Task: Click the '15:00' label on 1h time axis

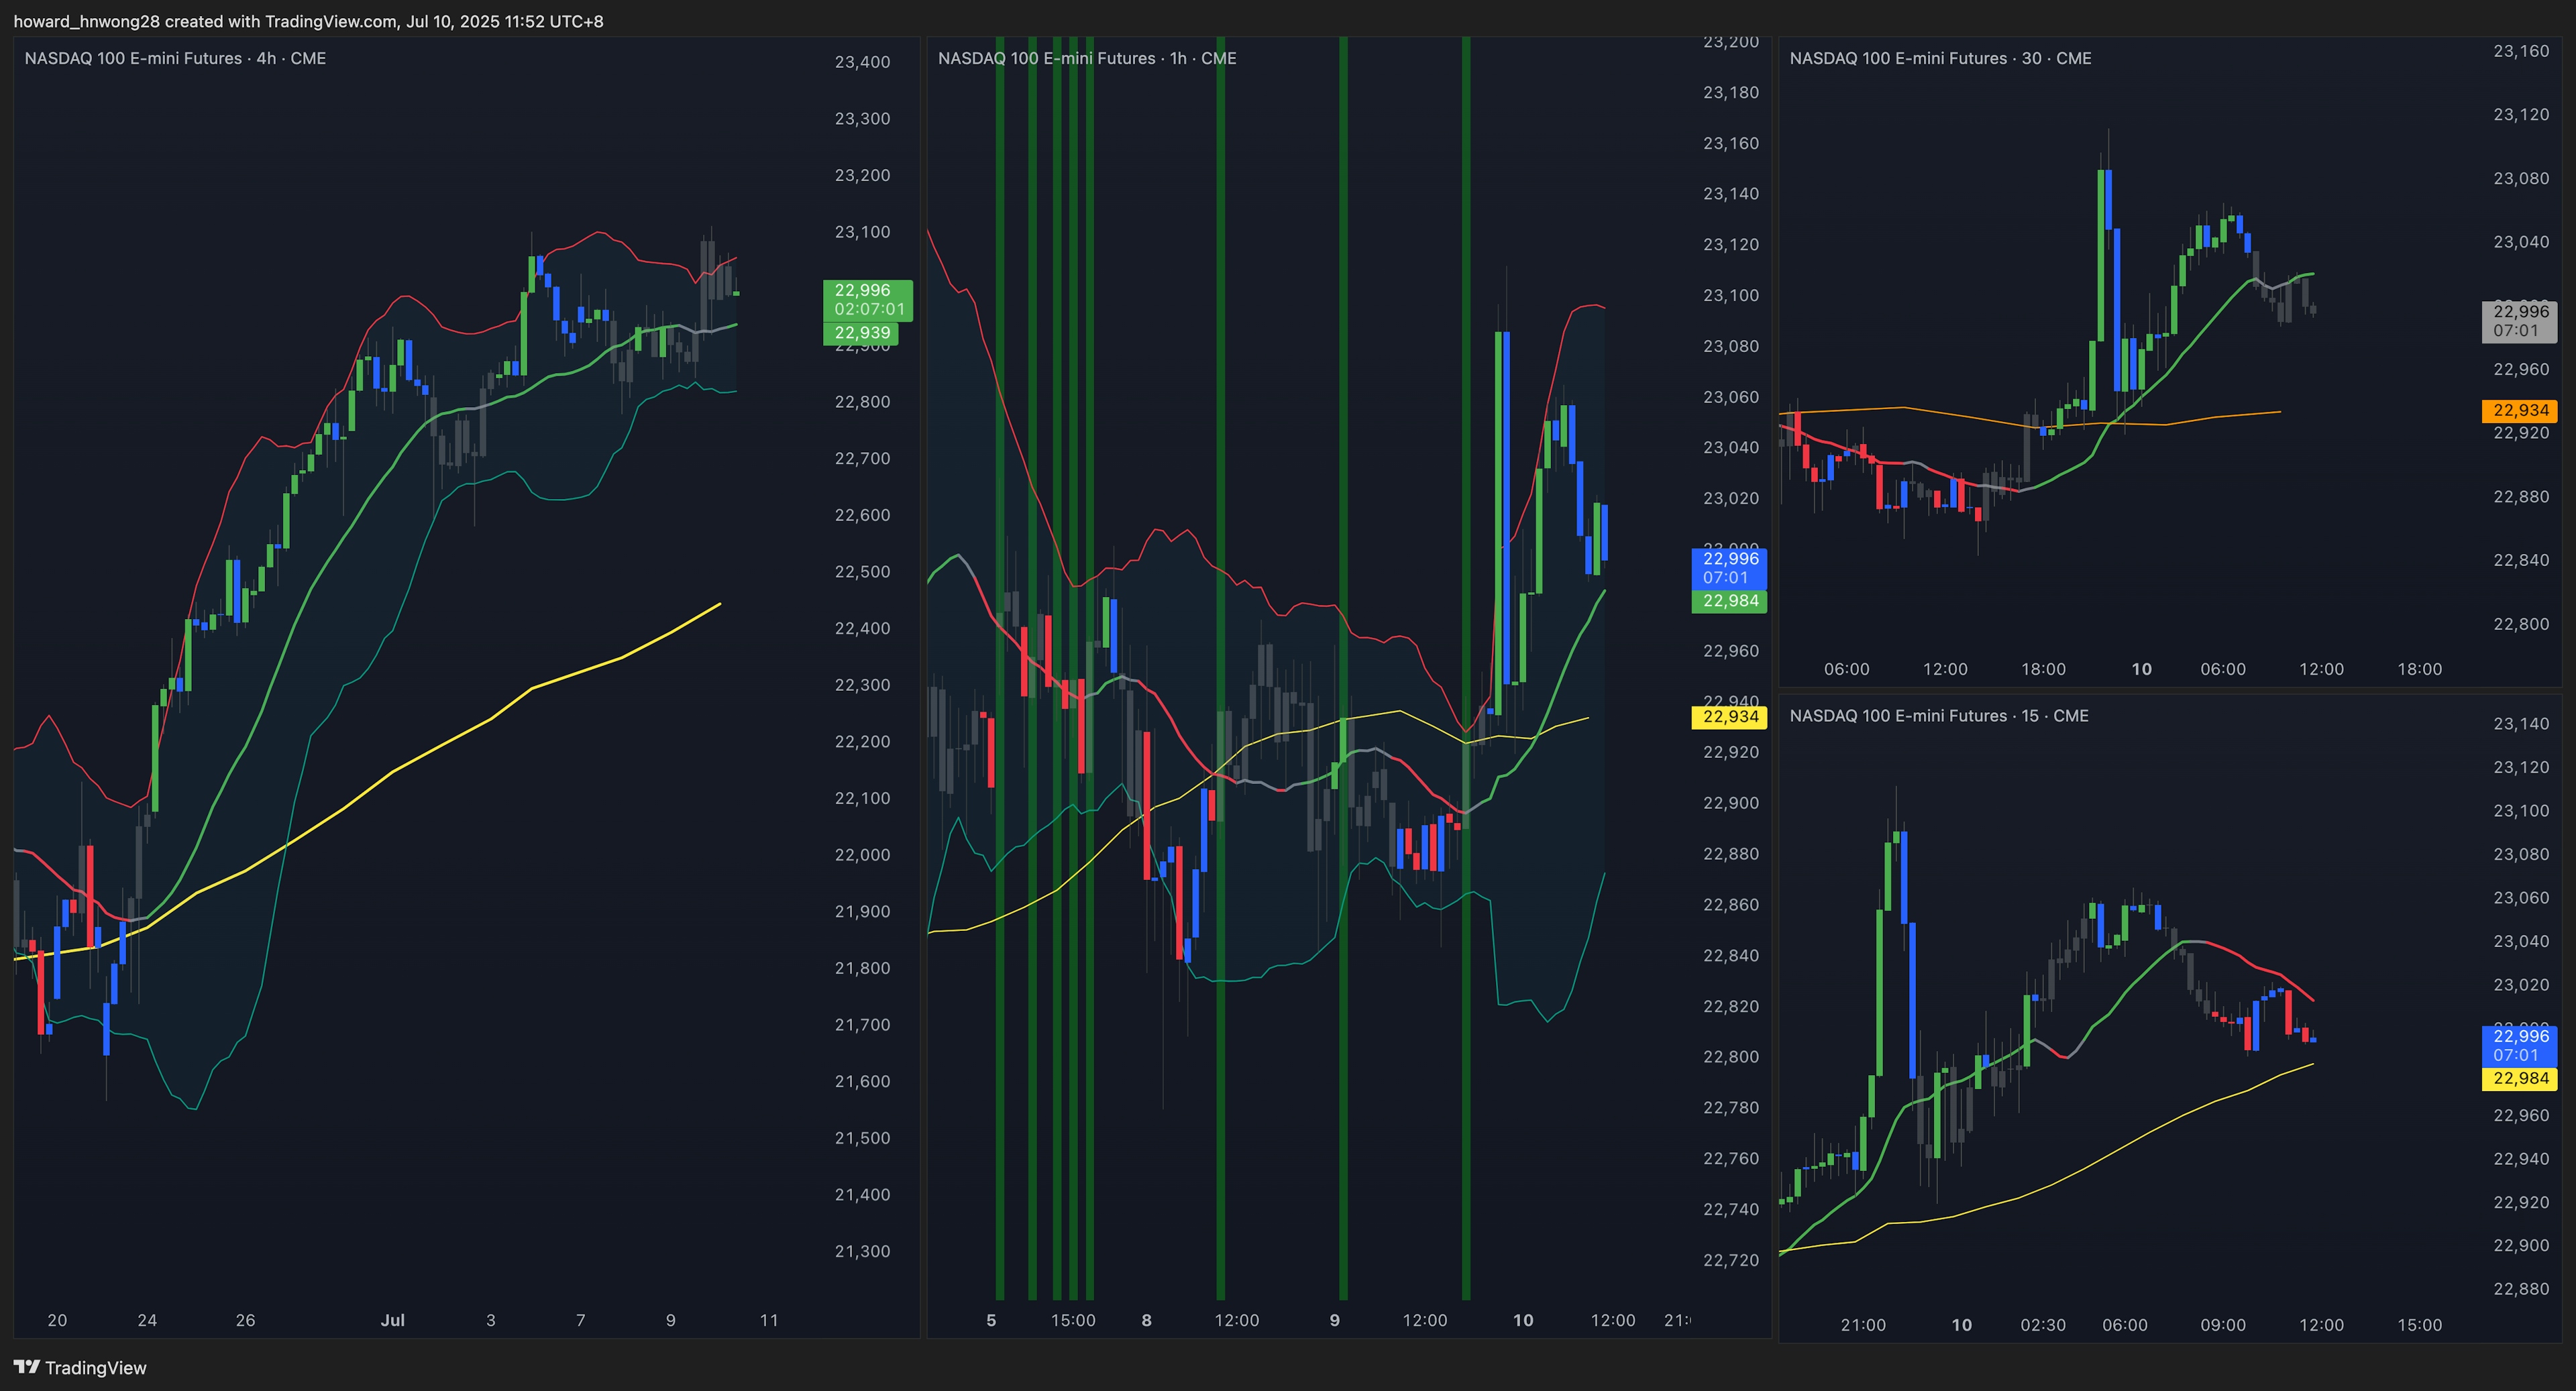Action: [x=1073, y=1320]
